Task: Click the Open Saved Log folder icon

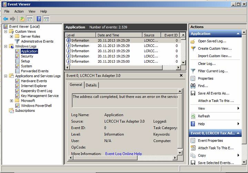Action: click(x=193, y=41)
